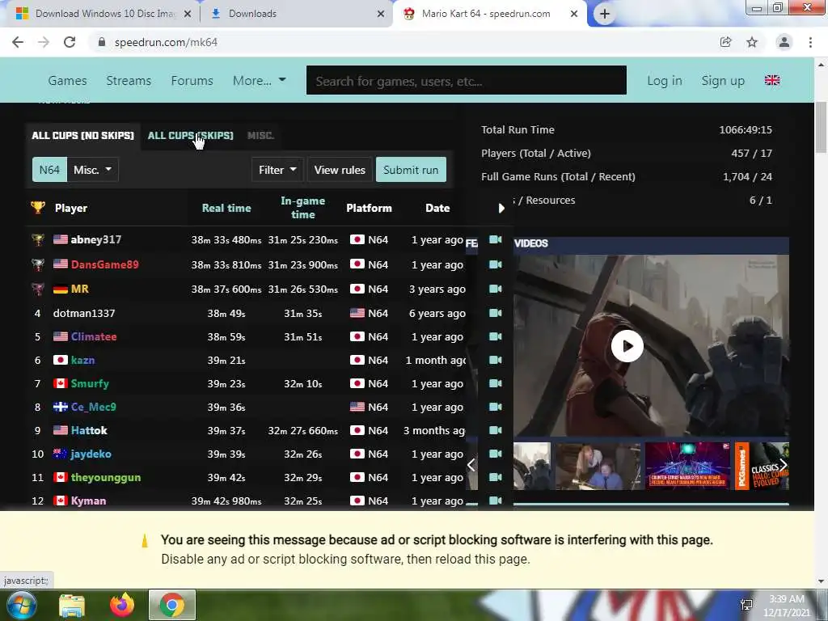Open DansGame89's player profile
This screenshot has width=828, height=621.
pos(104,264)
